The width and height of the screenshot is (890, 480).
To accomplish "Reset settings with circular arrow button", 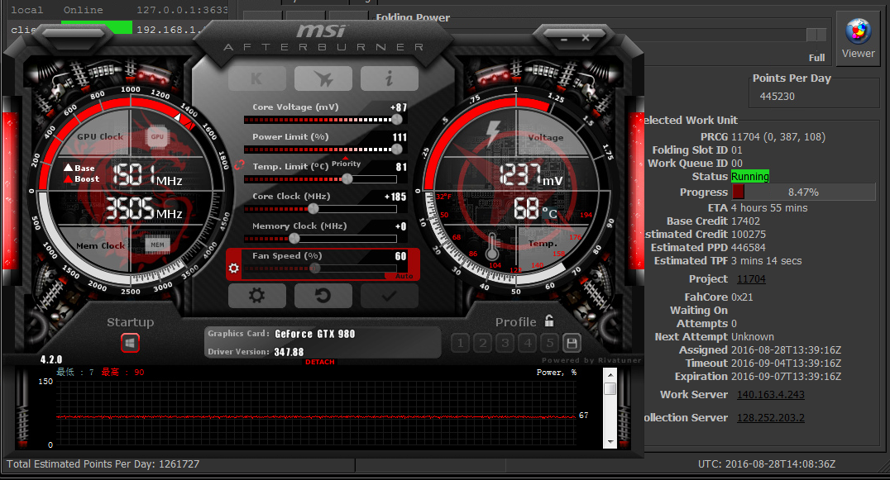I will point(323,295).
